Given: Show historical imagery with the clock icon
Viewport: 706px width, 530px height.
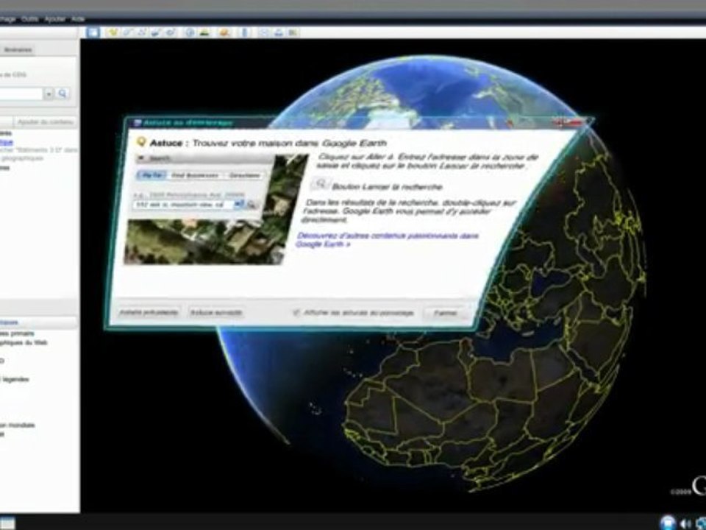Looking at the screenshot, I should (x=190, y=32).
